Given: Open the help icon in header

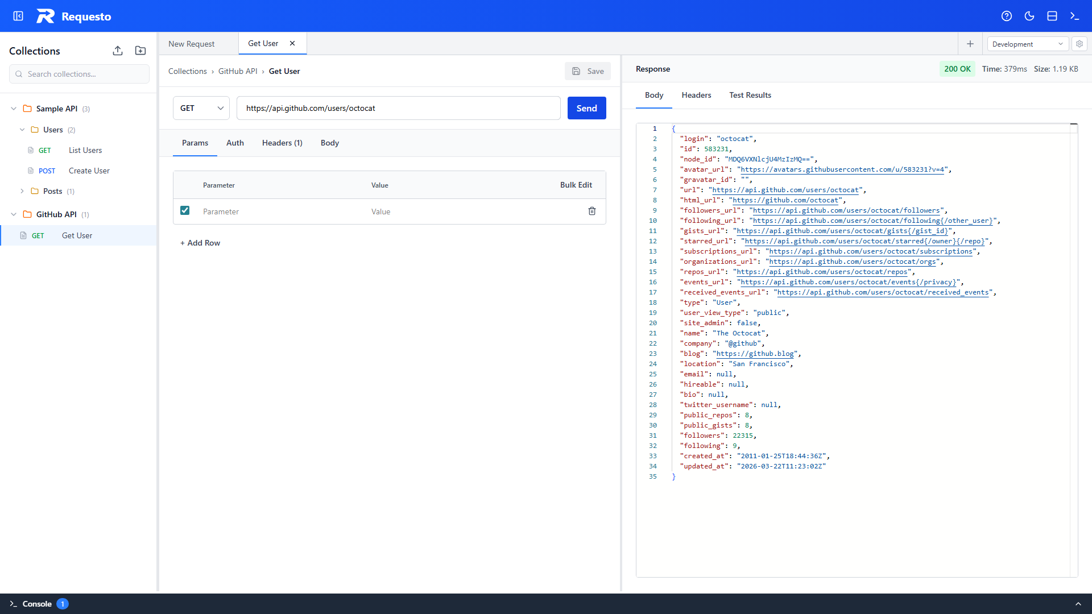Looking at the screenshot, I should (x=1007, y=16).
